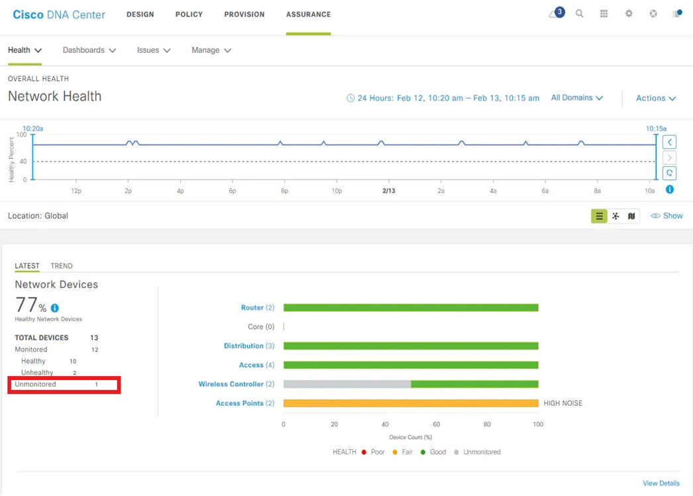Step timeline back with left chevron button
Image resolution: width=693 pixels, height=496 pixels.
pyautogui.click(x=670, y=142)
